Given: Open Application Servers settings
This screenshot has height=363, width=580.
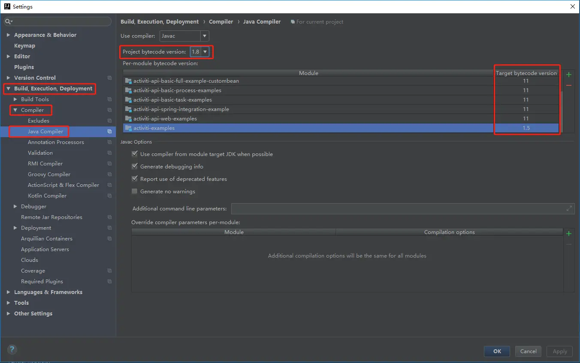Looking at the screenshot, I should pyautogui.click(x=45, y=249).
